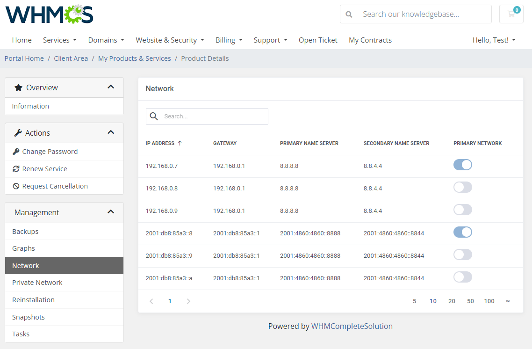Image resolution: width=532 pixels, height=349 pixels.
Task: Expand the Hello, Test! account menu
Action: click(494, 40)
